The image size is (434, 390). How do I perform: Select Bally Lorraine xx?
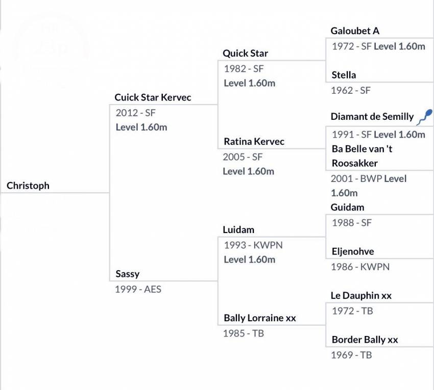[x=259, y=318]
